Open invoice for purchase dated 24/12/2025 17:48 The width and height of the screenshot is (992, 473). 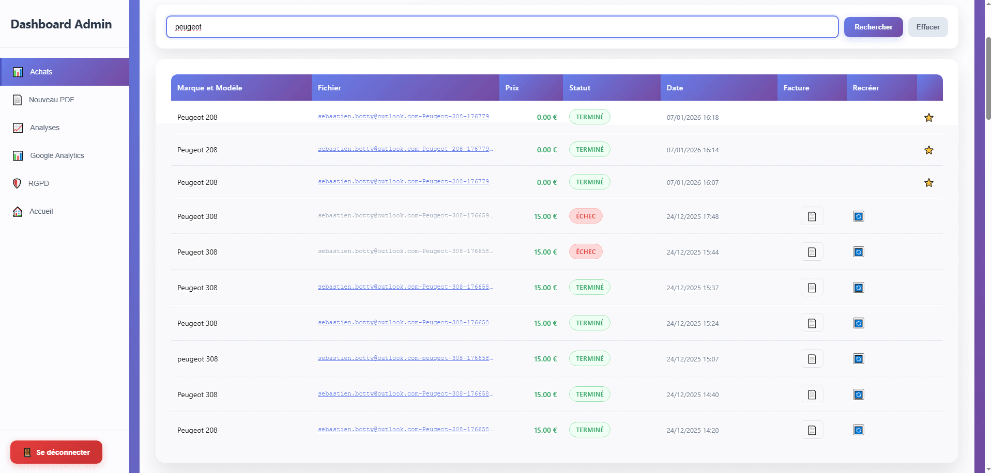click(812, 216)
